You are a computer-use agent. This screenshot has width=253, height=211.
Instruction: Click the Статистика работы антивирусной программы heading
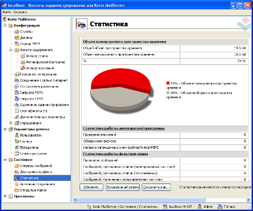124,128
